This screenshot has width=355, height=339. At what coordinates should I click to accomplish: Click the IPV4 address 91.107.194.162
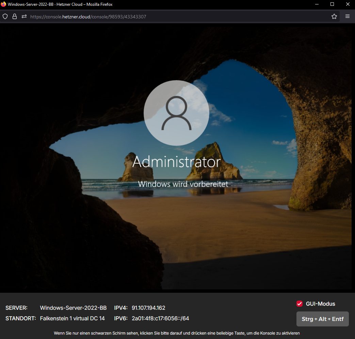point(148,308)
